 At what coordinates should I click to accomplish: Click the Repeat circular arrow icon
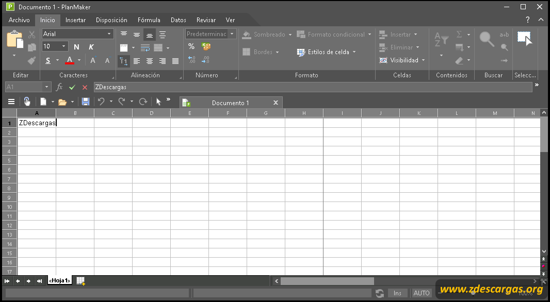(143, 102)
